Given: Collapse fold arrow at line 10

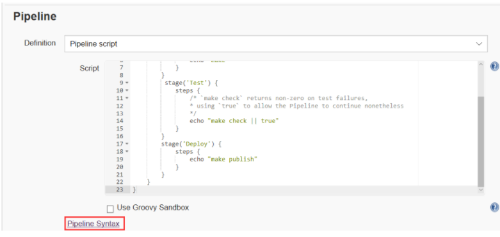Looking at the screenshot, I should pyautogui.click(x=127, y=90).
